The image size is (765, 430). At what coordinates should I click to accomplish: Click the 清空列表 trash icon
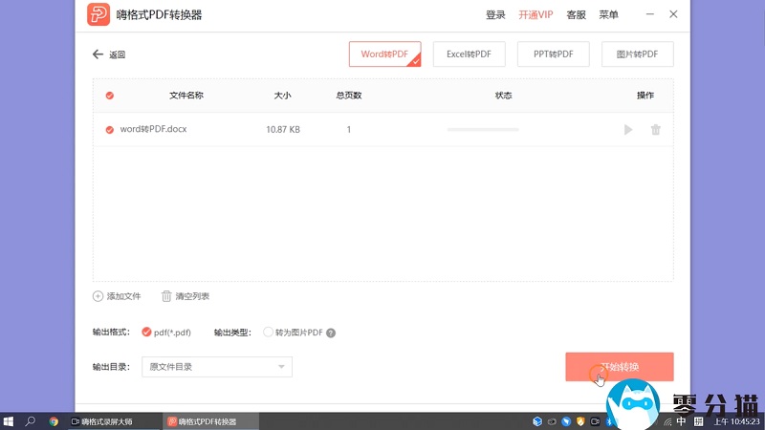tap(166, 296)
